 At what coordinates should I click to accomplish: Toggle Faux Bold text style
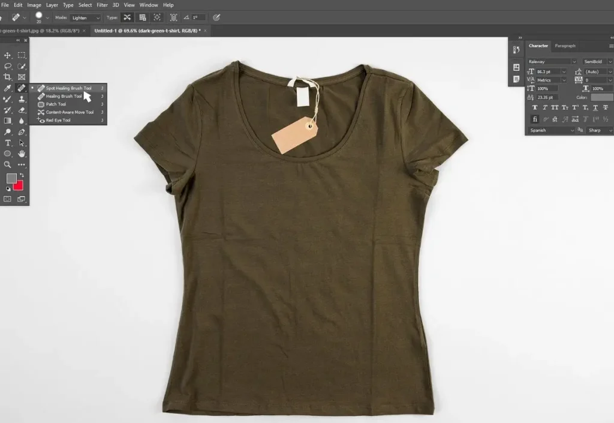click(535, 107)
